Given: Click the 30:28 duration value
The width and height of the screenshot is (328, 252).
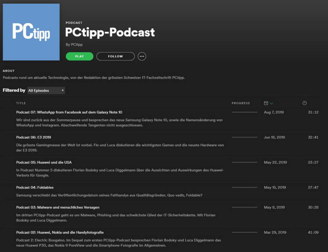Looking at the screenshot, I should pyautogui.click(x=313, y=208).
